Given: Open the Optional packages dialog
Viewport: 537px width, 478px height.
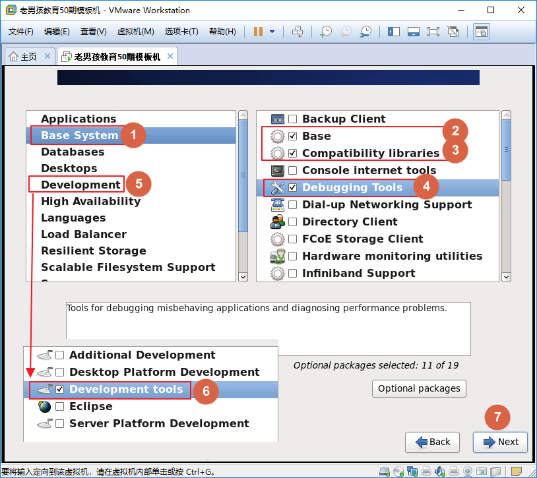Looking at the screenshot, I should coord(419,388).
